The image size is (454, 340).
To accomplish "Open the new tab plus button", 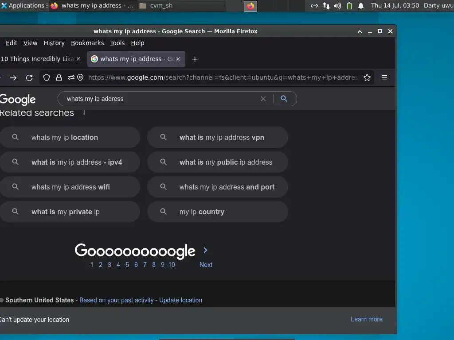I will tap(195, 59).
